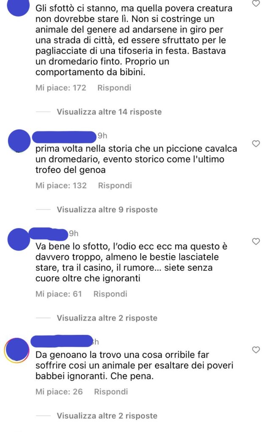Tap the heart on the 'siete senza cuore' comment

256,241
